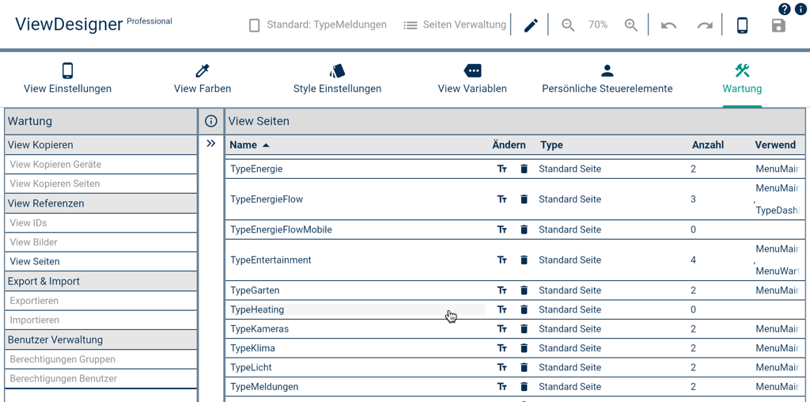Image resolution: width=810 pixels, height=402 pixels.
Task: Select View Kopieren Seiten in sidebar
Action: click(x=101, y=184)
